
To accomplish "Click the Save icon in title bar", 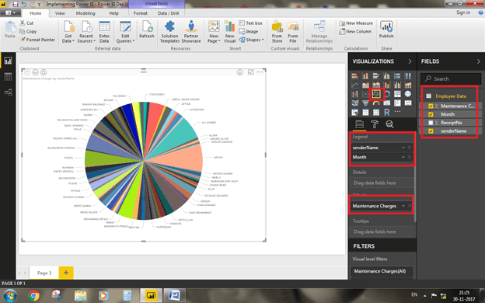I will [x=16, y=4].
